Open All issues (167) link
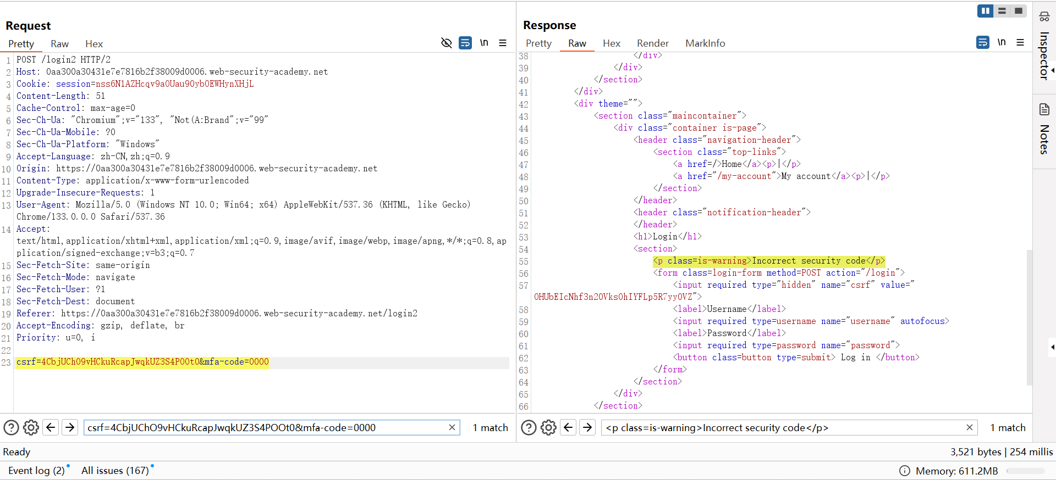 click(115, 471)
